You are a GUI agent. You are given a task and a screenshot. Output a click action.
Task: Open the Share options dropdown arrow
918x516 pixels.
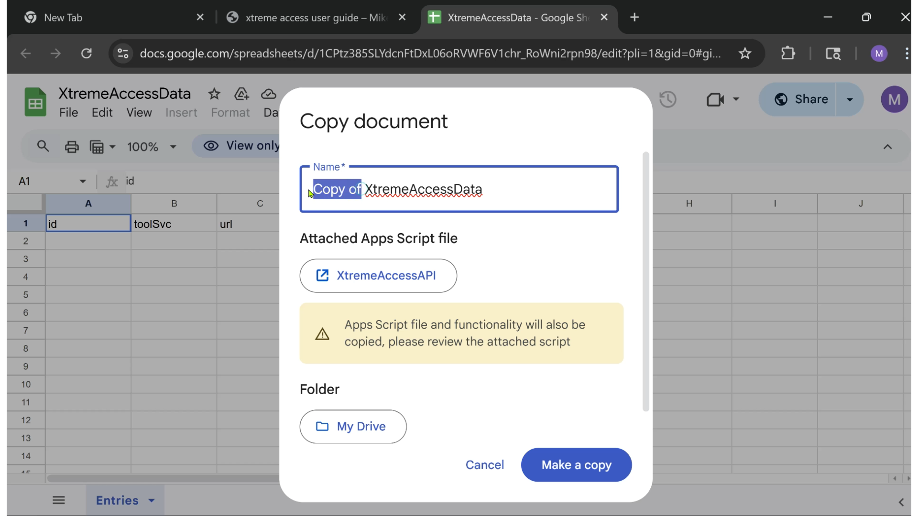click(x=850, y=99)
